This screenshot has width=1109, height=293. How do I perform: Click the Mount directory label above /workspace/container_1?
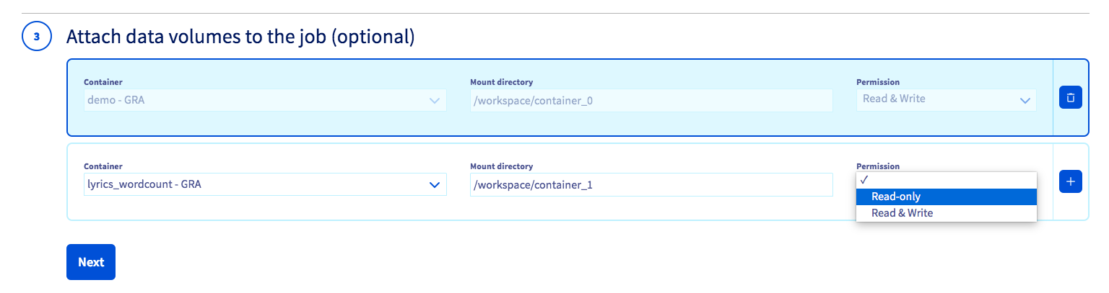[x=501, y=166]
